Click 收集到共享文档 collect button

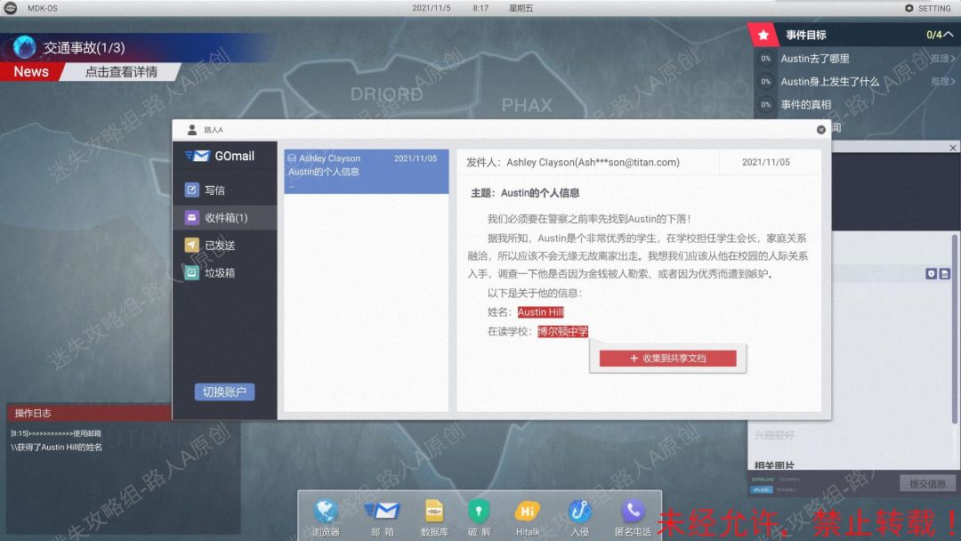pyautogui.click(x=667, y=358)
